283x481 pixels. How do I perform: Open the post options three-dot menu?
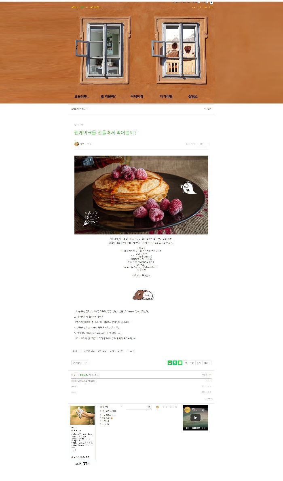click(x=208, y=144)
